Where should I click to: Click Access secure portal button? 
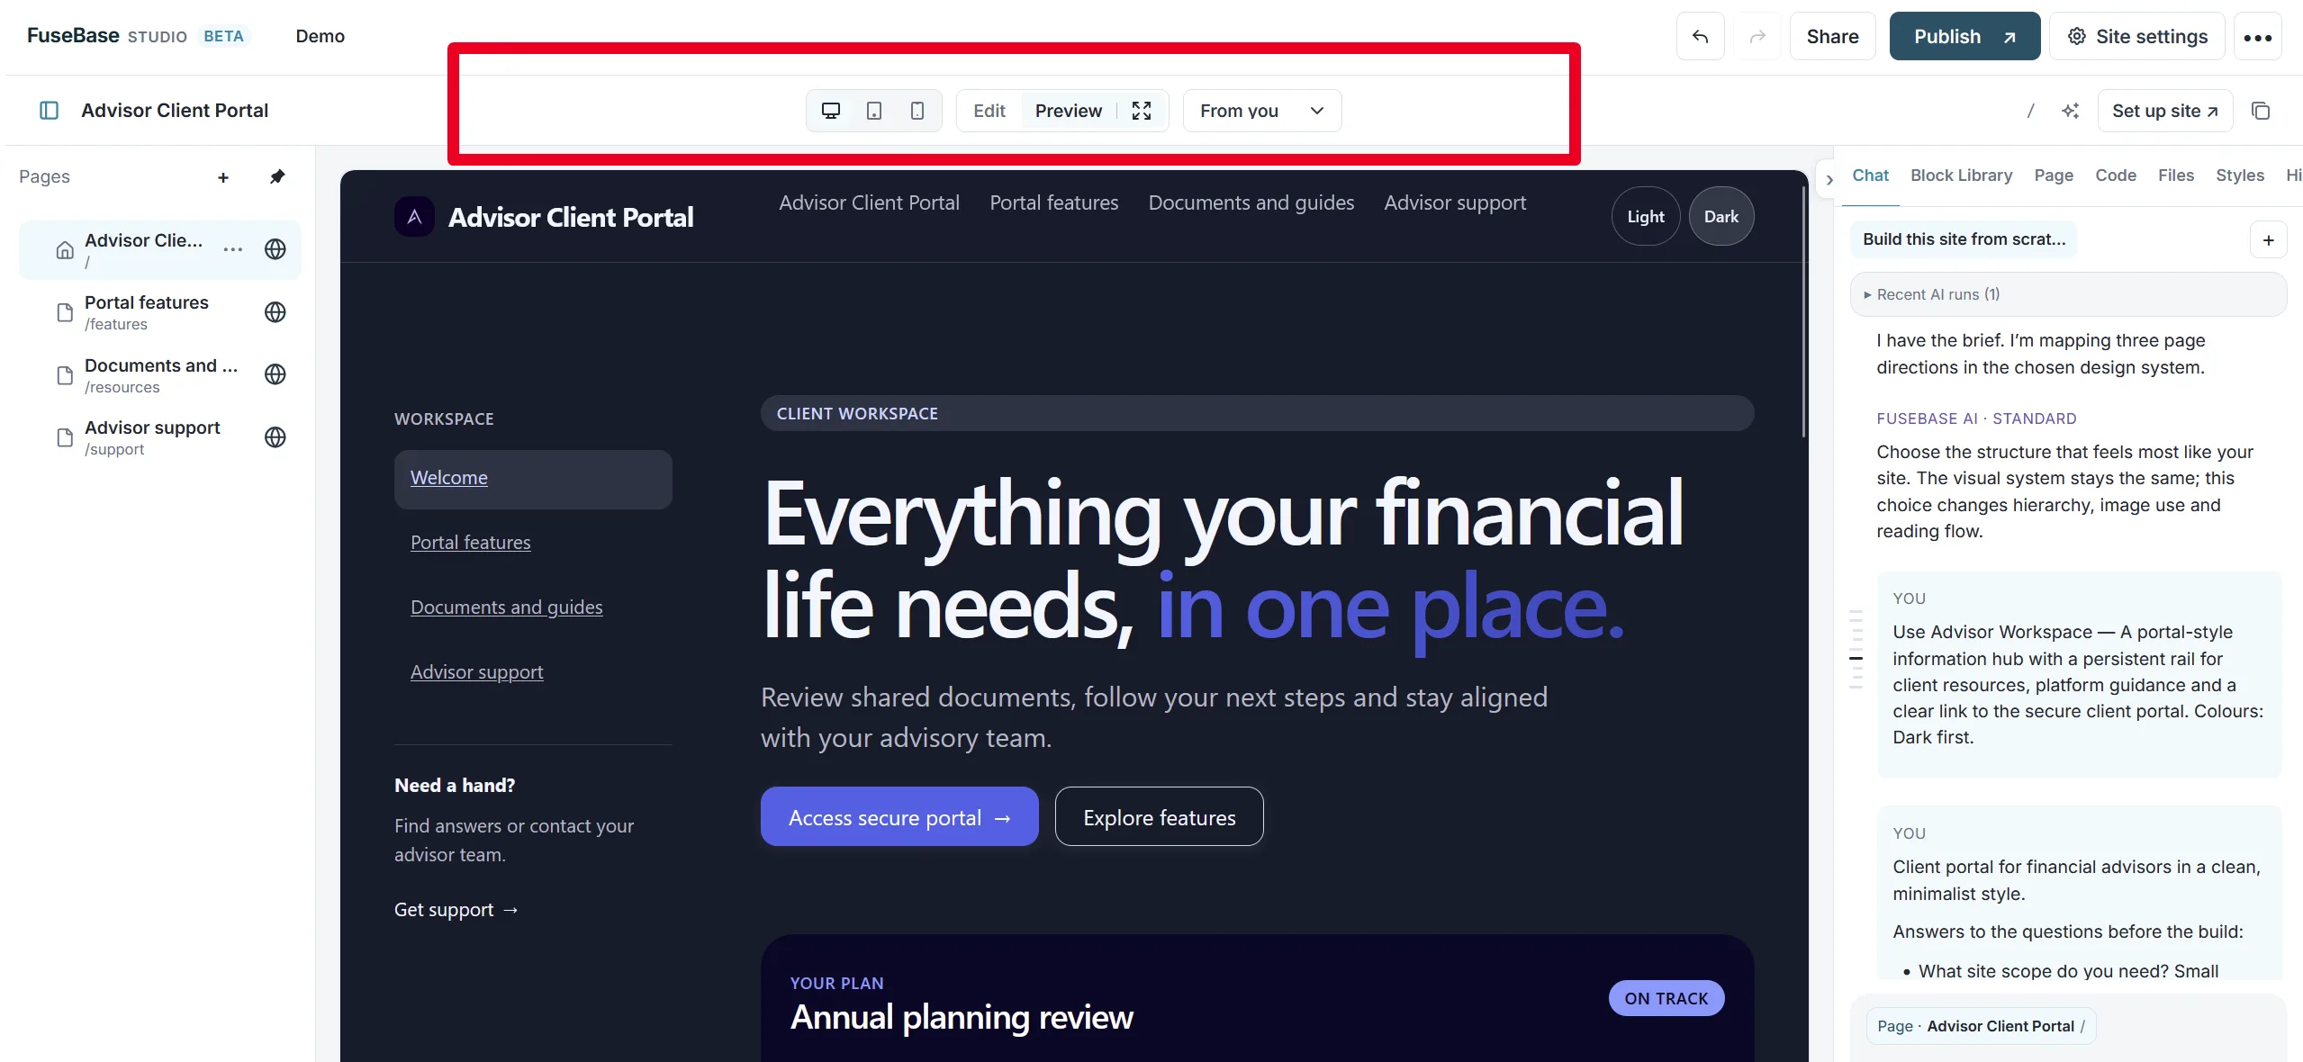click(x=899, y=817)
